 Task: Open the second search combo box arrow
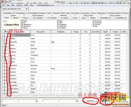[77, 101]
